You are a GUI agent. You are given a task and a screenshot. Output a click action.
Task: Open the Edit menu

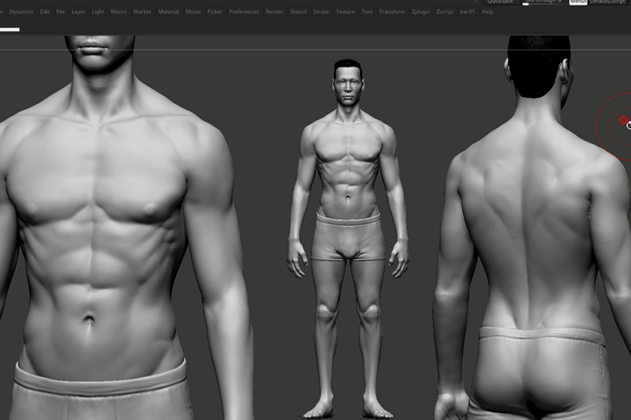point(45,11)
